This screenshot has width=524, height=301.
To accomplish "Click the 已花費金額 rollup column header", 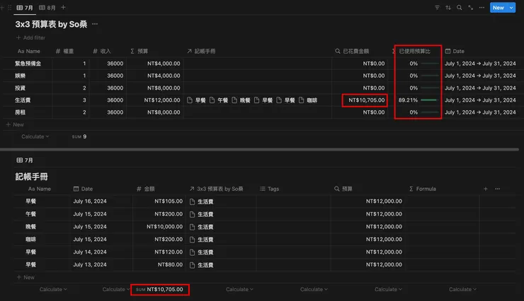I will pyautogui.click(x=352, y=51).
